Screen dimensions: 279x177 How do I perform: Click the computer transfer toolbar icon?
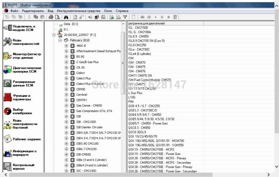tap(97, 17)
